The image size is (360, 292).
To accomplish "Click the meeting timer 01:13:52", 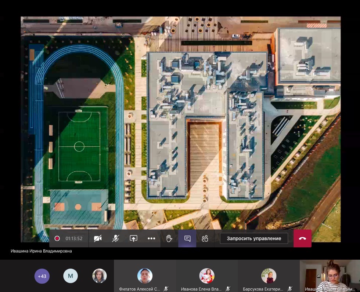I will coord(74,238).
